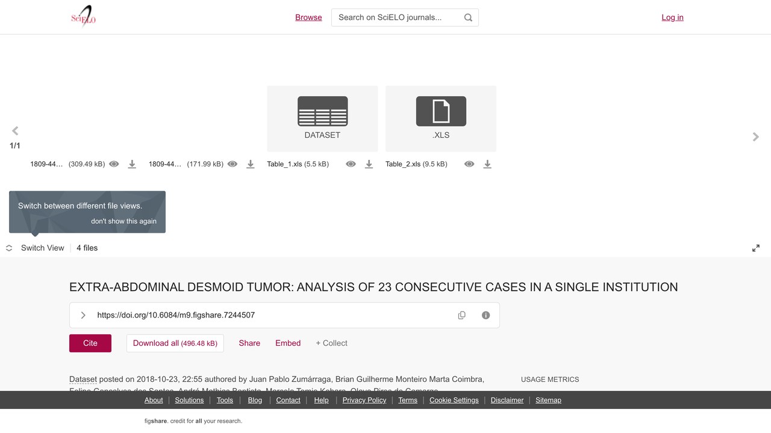Enter fullscreen with the expand arrows icon
771x433 pixels.
tap(756, 248)
